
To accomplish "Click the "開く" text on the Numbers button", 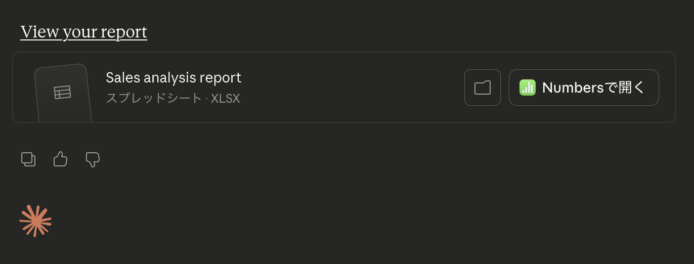I will coord(632,87).
